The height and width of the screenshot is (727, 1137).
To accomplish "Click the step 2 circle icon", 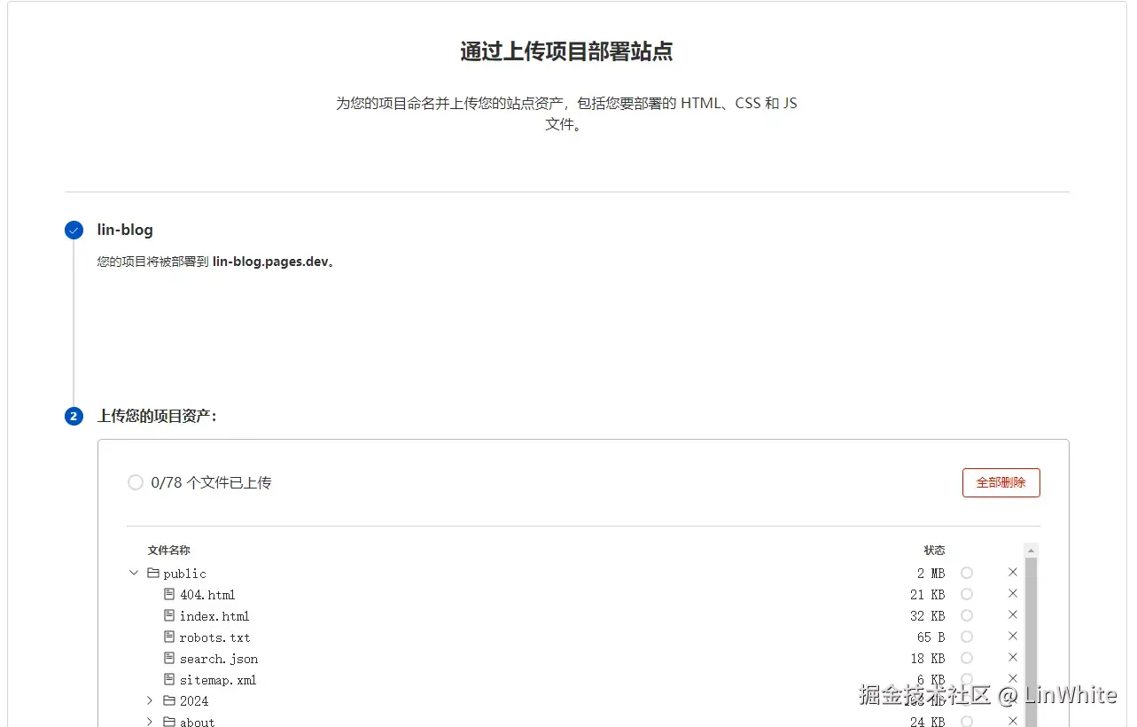I will click(74, 416).
